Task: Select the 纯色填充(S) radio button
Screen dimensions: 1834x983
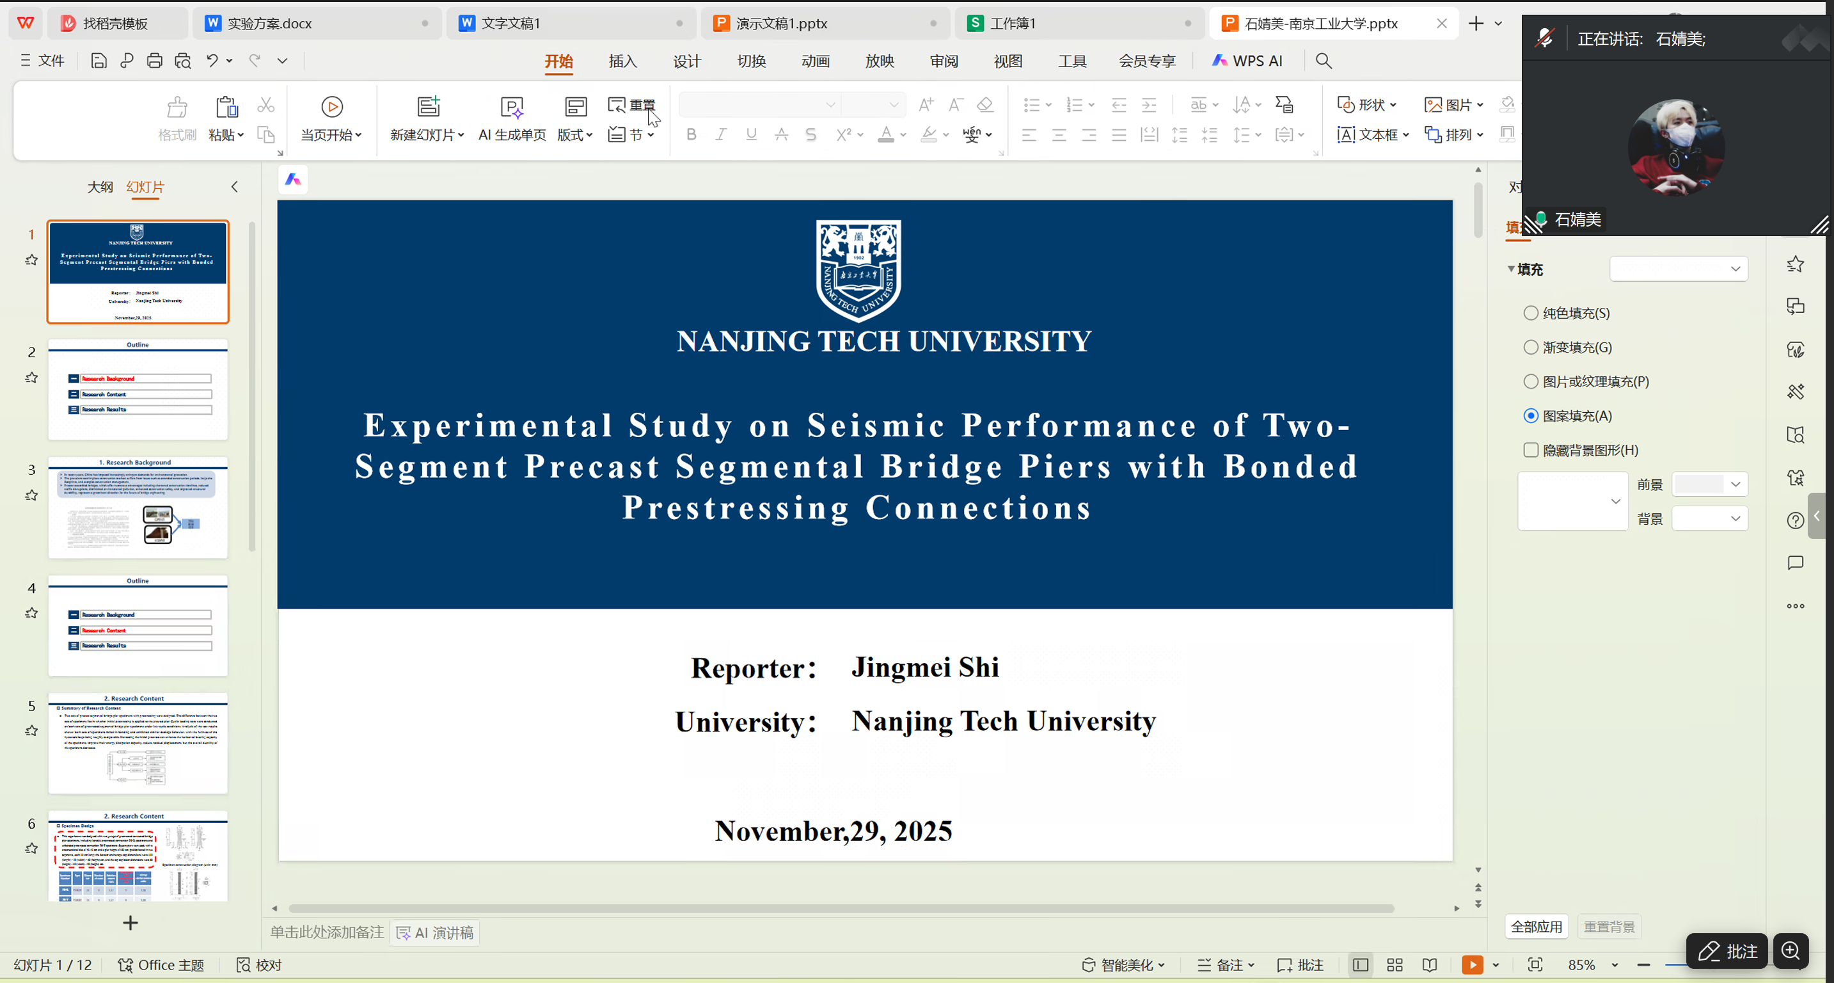Action: (1531, 313)
